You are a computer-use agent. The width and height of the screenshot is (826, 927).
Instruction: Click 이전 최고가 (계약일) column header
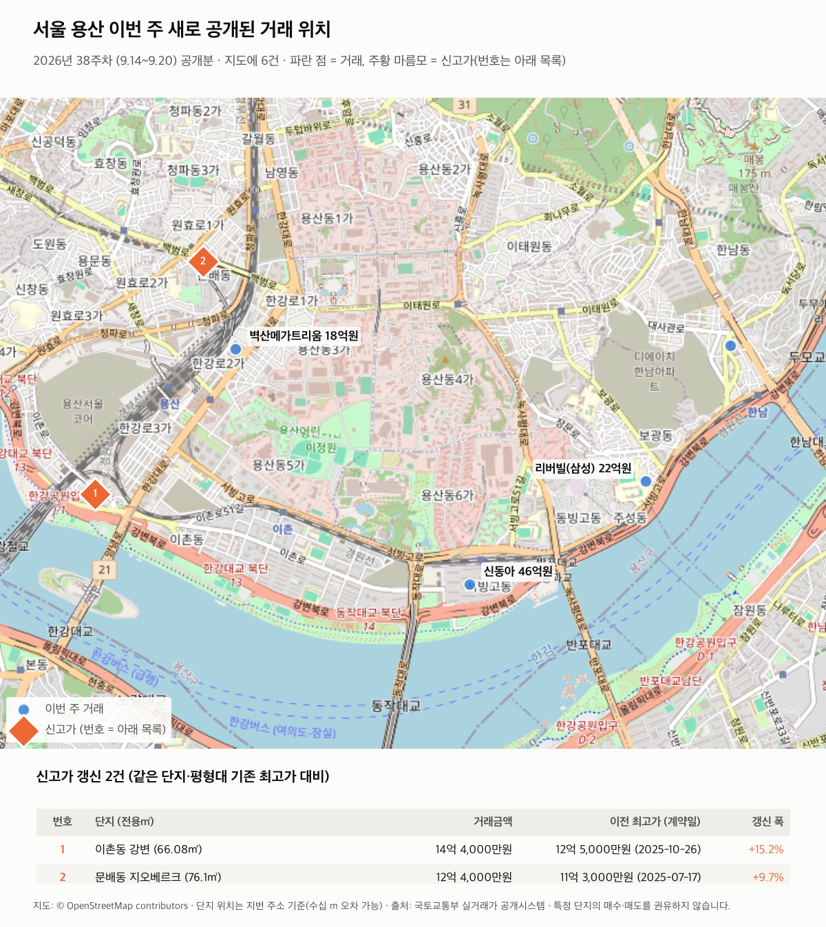[x=655, y=822]
